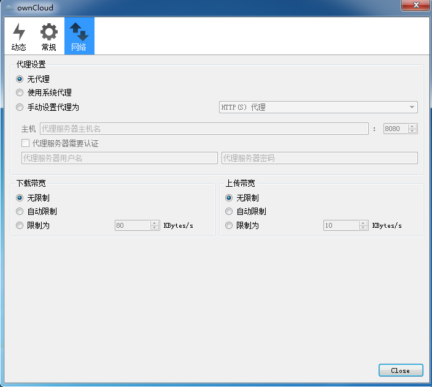
Task: Click the 代理服务器主机名 host input field
Action: [204, 129]
